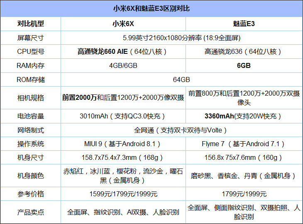Select the 电池容量 row label
This screenshot has height=224, width=303.
31,116
